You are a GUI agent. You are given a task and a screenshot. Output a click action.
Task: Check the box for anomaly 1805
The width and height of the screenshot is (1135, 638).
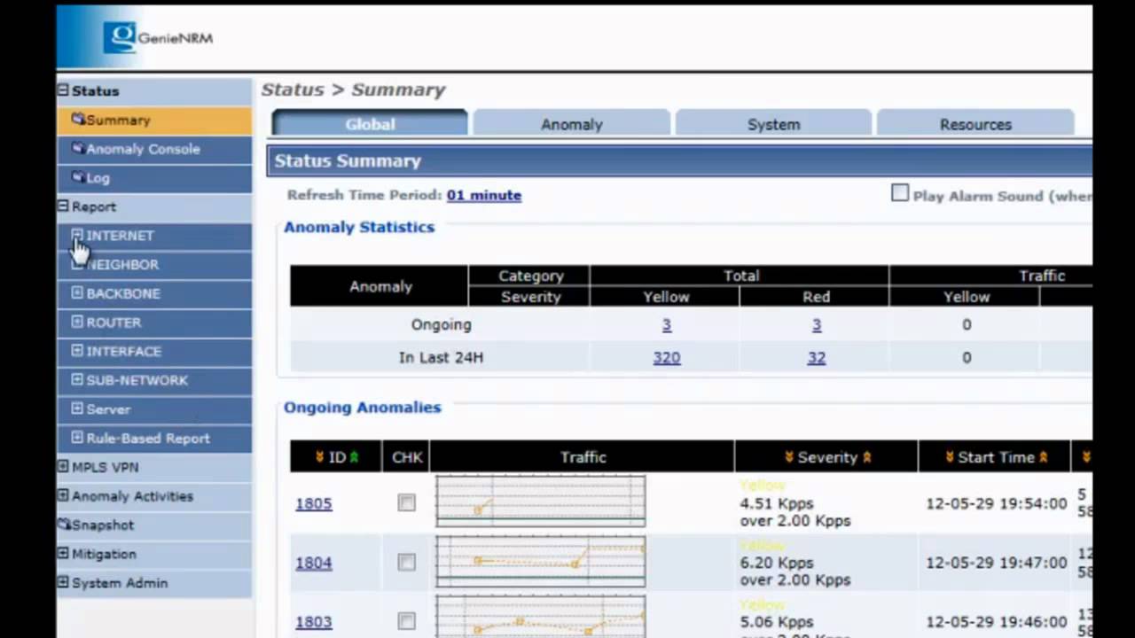point(406,503)
